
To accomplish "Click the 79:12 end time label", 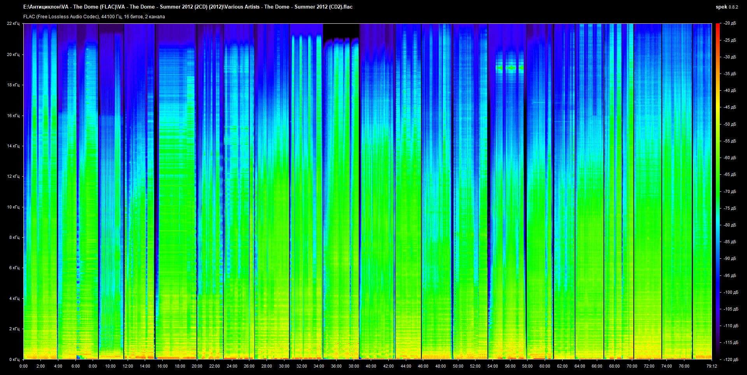I will pyautogui.click(x=712, y=366).
